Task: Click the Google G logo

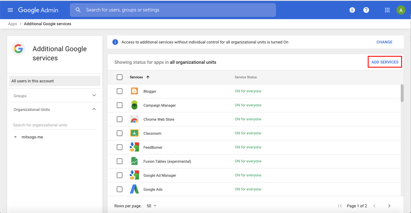Action: [19, 49]
